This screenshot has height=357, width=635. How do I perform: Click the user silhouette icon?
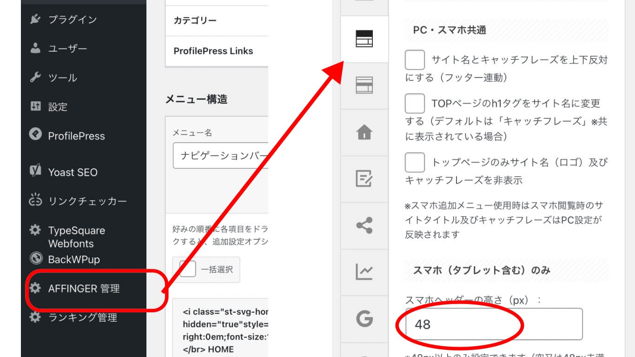[x=35, y=48]
